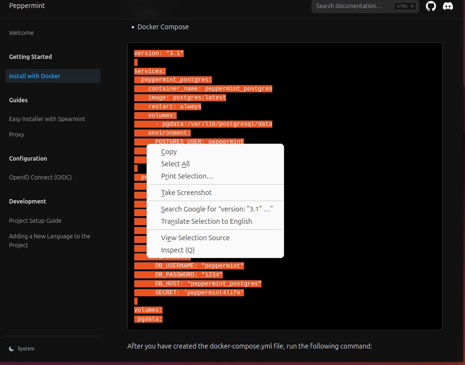The image size is (465, 365).
Task: Open the Proxy guide
Action: click(x=16, y=135)
